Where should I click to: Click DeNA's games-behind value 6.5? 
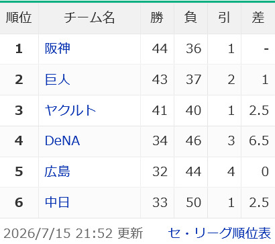[259, 141]
